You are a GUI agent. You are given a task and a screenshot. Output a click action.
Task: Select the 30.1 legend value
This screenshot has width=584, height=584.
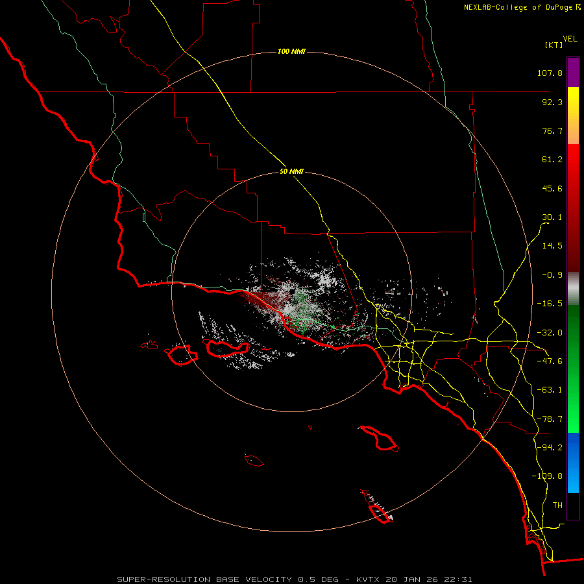[552, 217]
